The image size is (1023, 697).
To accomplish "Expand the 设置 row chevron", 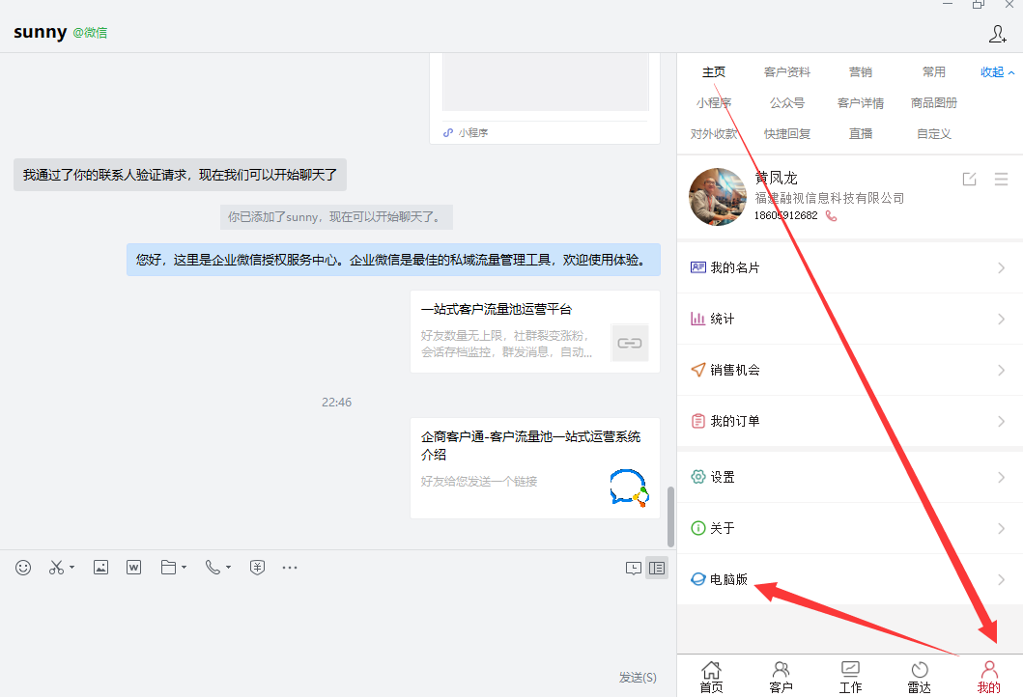I will (x=1001, y=477).
